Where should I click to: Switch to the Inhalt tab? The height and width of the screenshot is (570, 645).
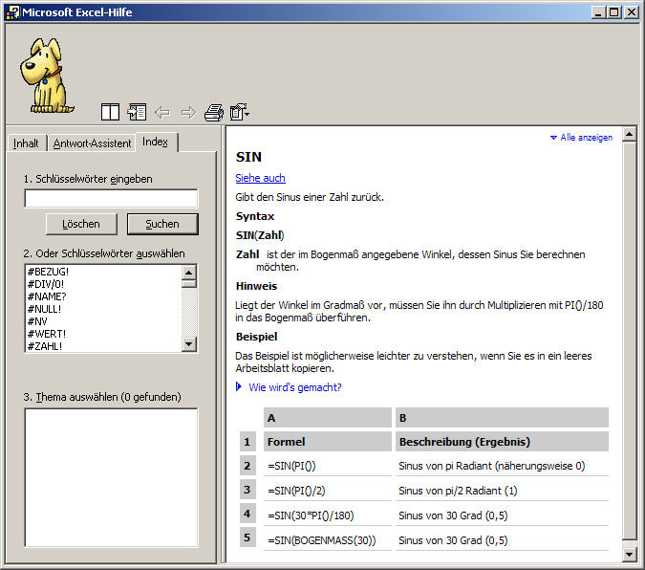[x=26, y=143]
